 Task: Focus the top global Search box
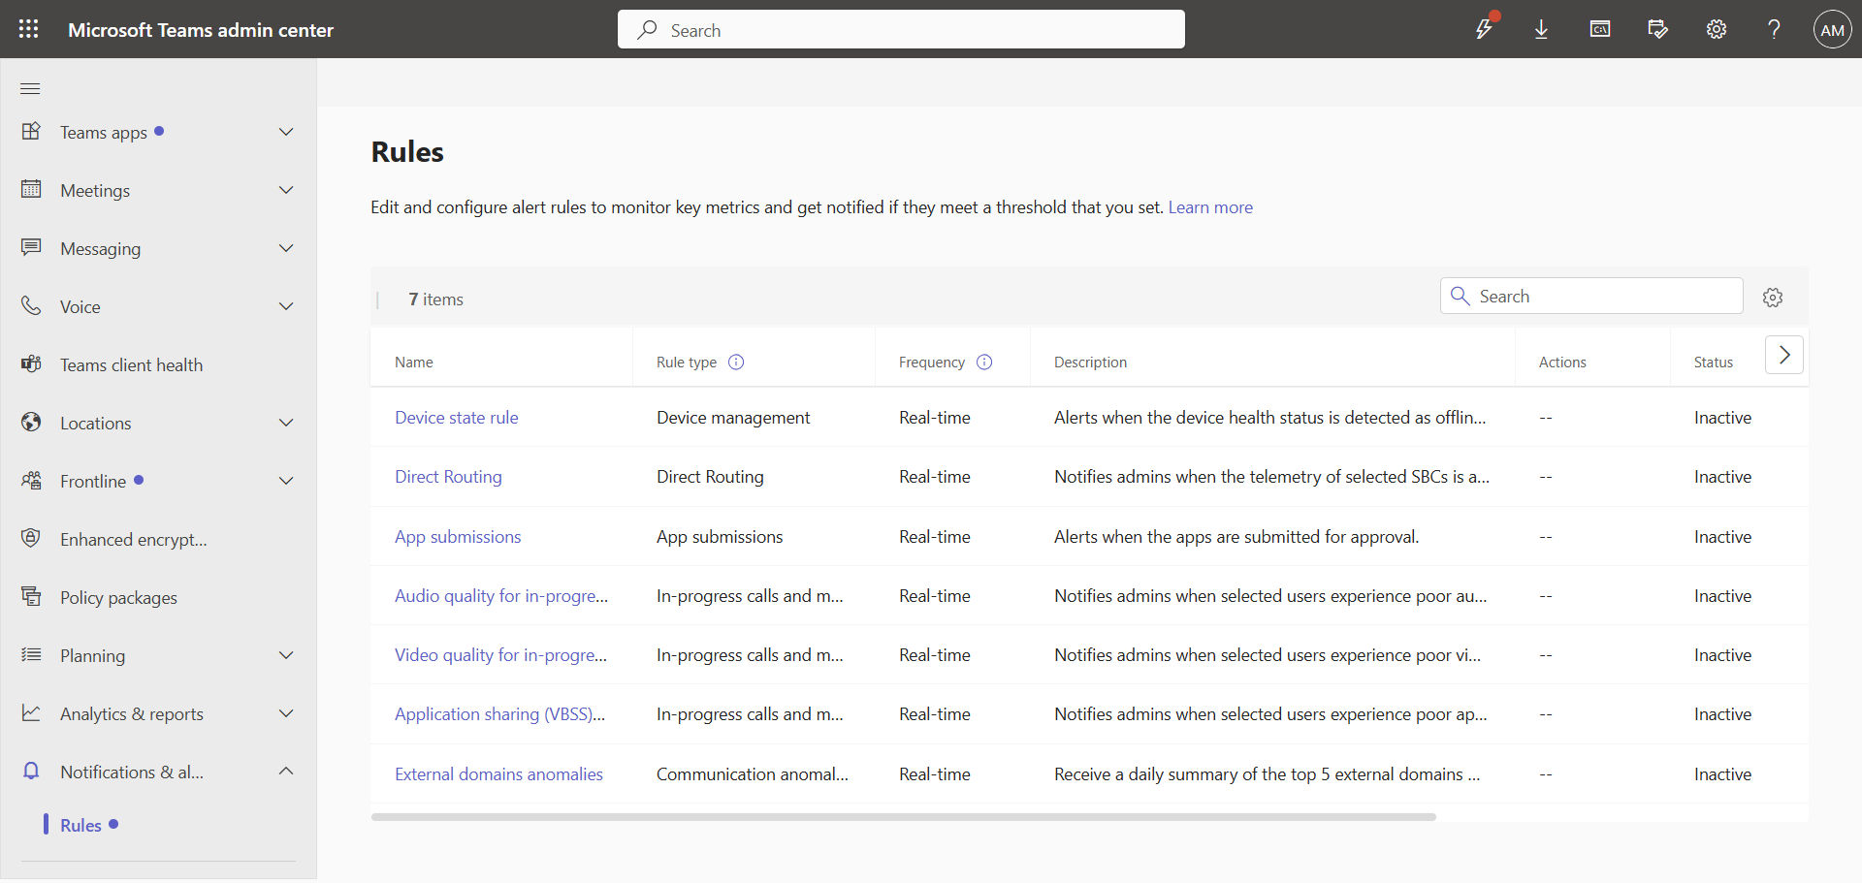coord(901,29)
